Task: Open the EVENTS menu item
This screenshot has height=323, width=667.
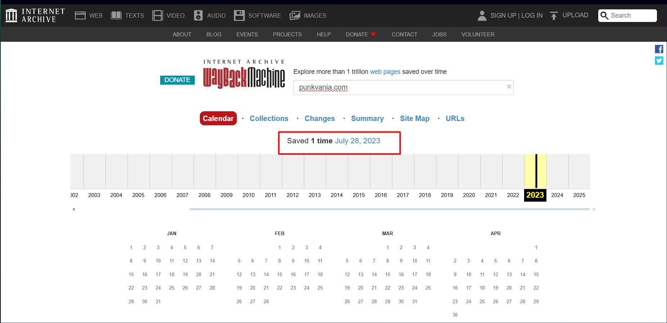Action: pos(247,35)
